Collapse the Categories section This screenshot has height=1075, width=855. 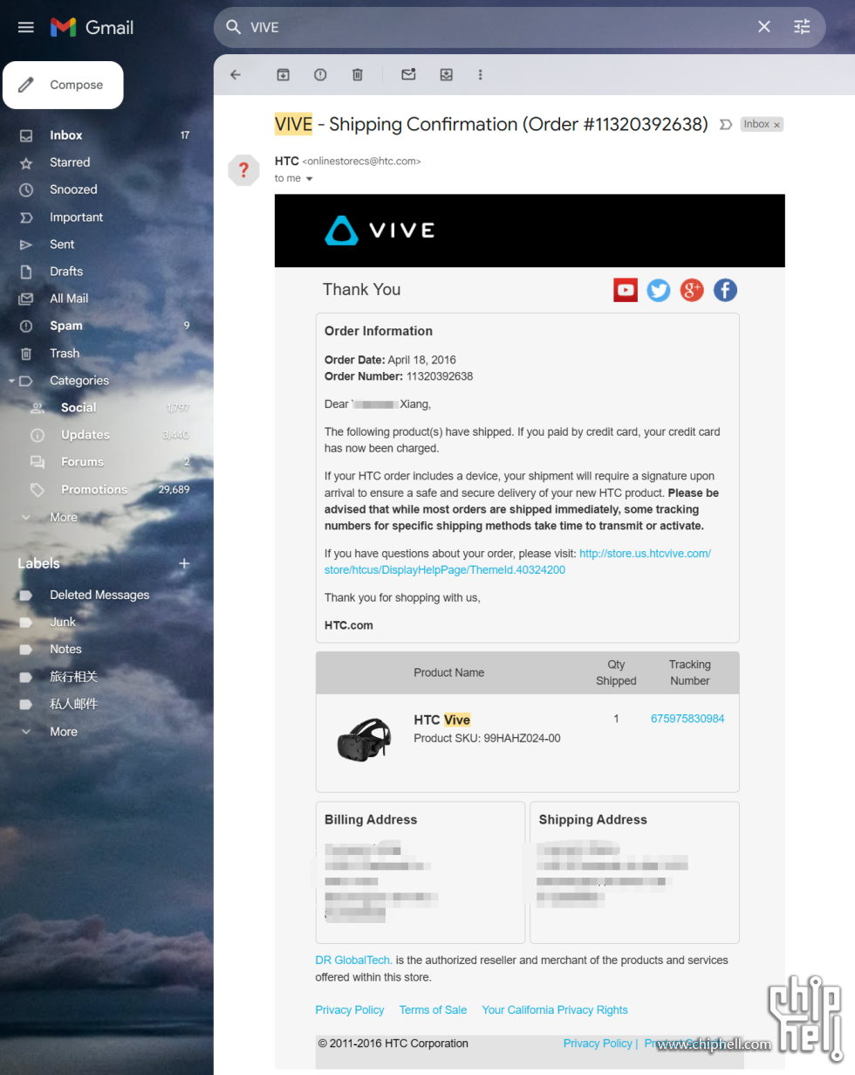pos(10,381)
